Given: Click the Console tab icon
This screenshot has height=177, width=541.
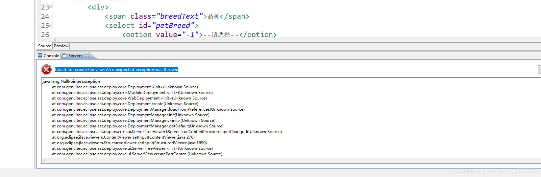Looking at the screenshot, I should tap(40, 55).
